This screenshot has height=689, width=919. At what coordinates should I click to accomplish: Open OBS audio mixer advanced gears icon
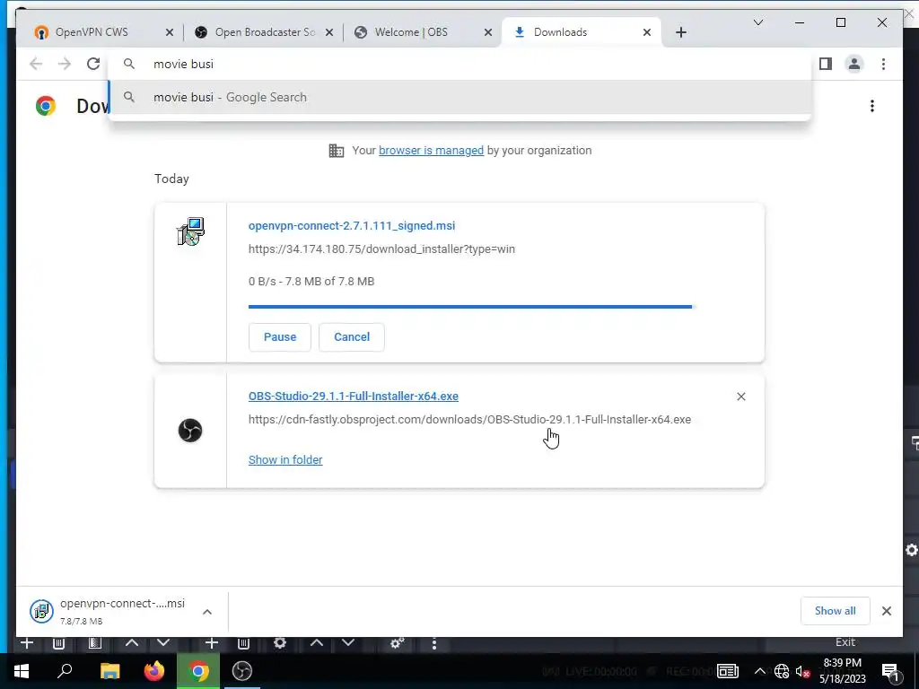[x=397, y=642]
